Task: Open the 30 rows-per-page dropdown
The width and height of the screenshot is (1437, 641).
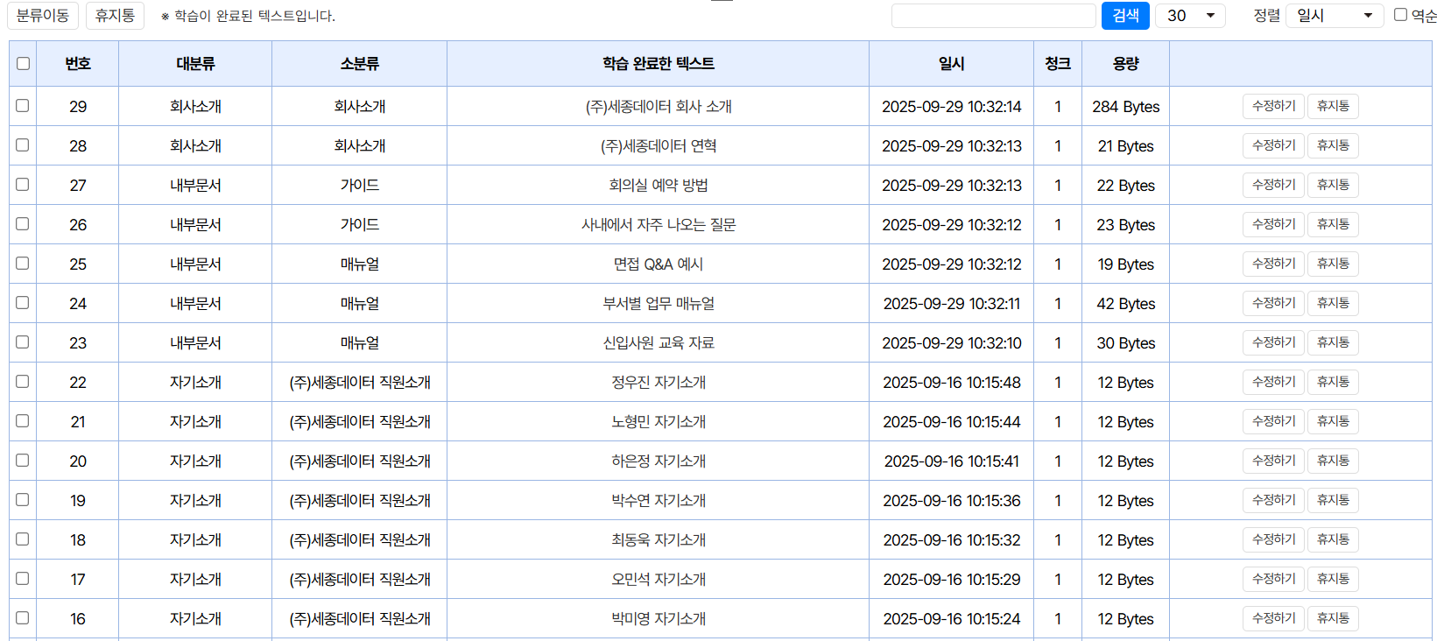Action: [1190, 16]
